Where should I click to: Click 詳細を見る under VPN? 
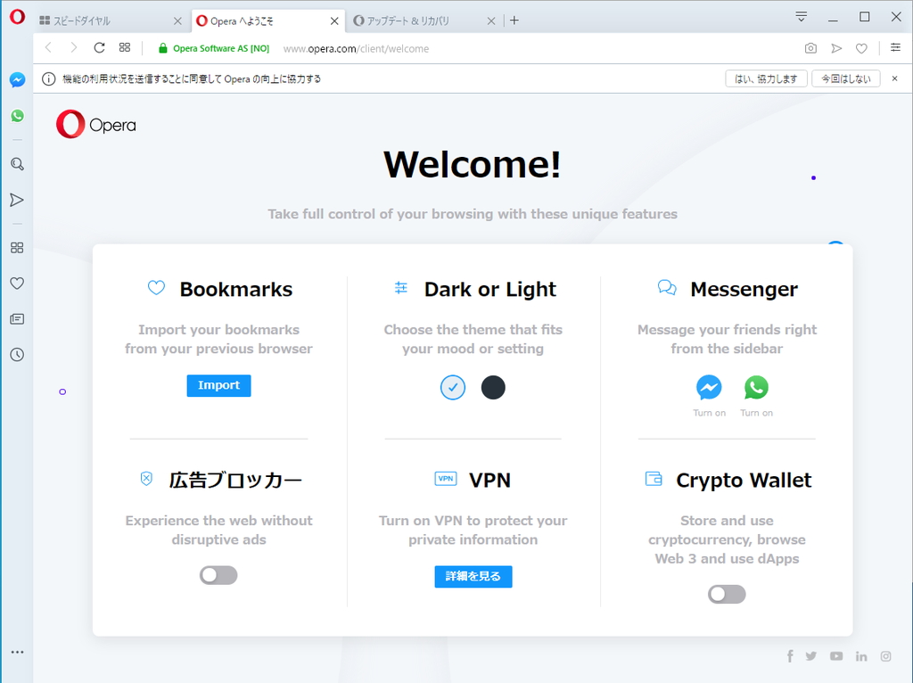(x=473, y=576)
